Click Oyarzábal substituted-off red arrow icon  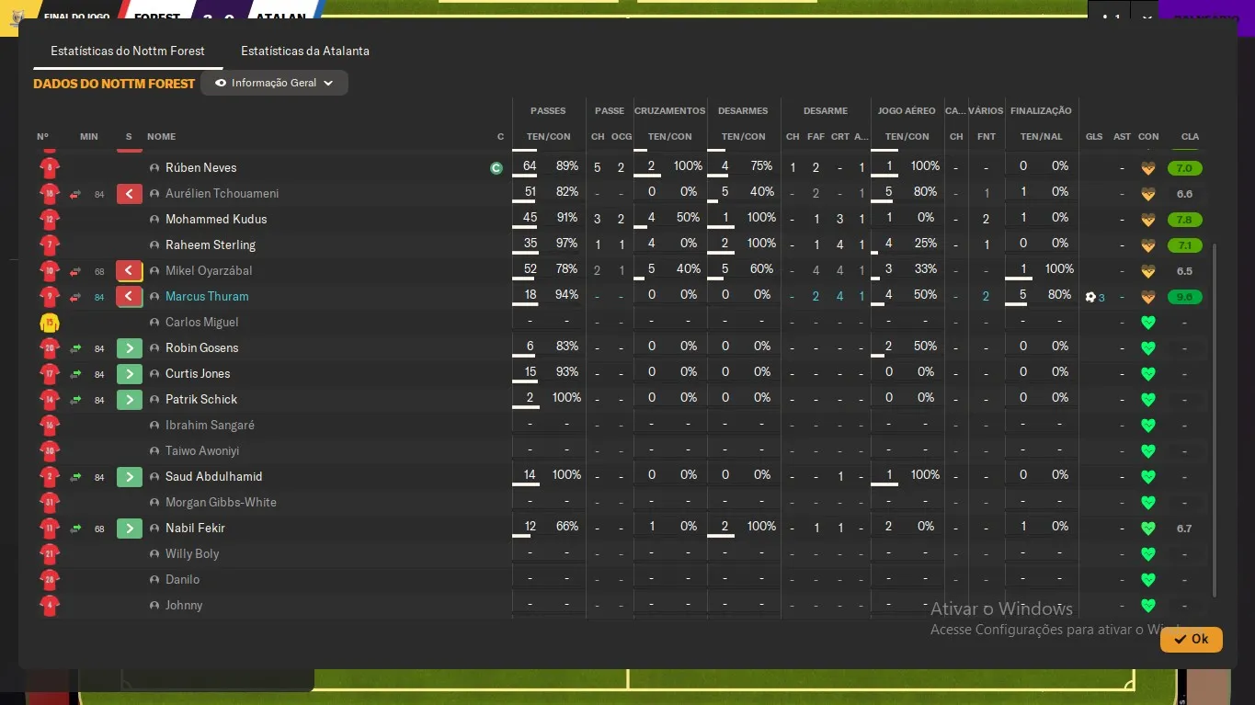(x=129, y=271)
